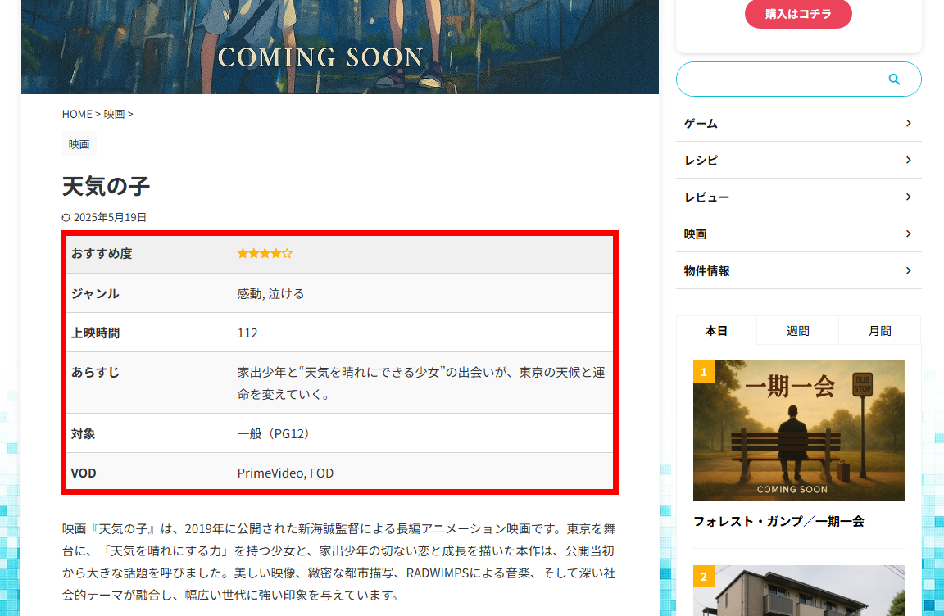The image size is (944, 616).
Task: Open the second-ranked house thumbnail
Action: tap(798, 591)
